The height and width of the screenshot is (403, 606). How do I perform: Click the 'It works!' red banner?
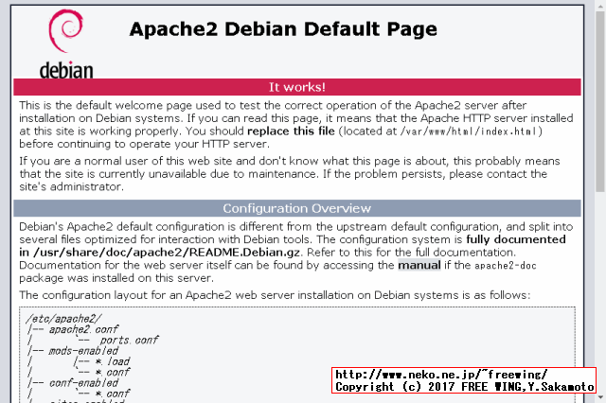296,87
